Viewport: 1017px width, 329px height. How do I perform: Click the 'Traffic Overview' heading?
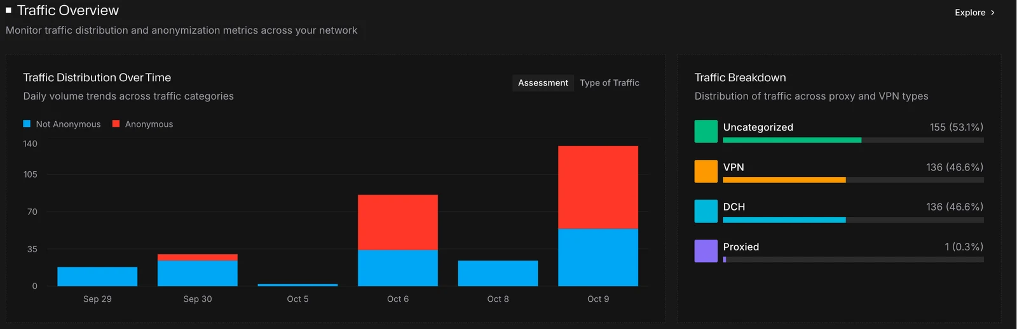coord(68,10)
